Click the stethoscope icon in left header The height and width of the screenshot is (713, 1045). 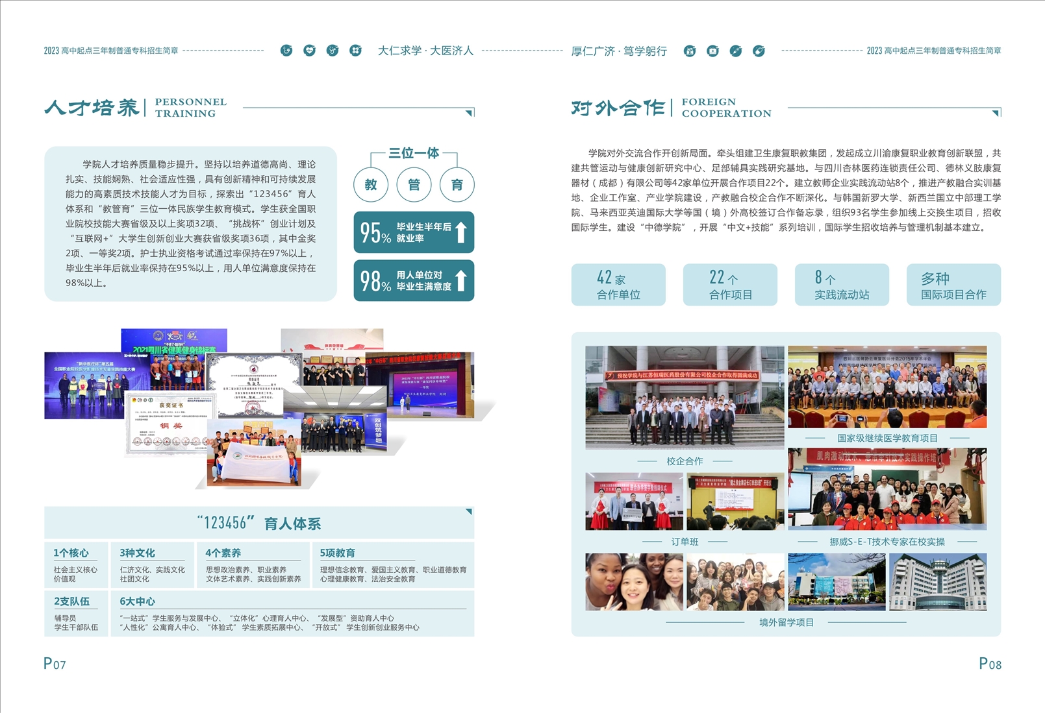point(333,51)
